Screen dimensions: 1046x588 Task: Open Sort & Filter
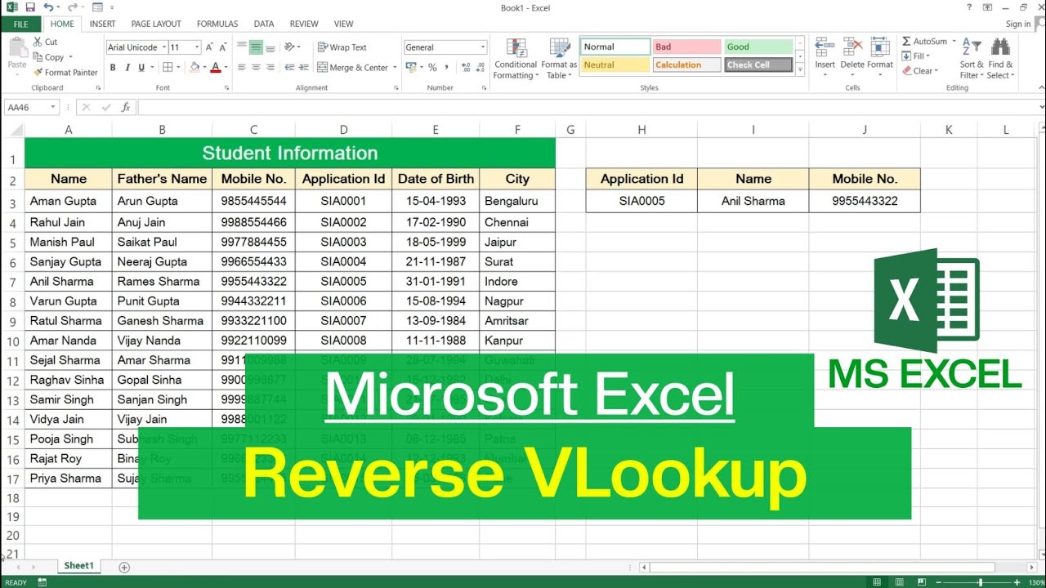pos(972,59)
